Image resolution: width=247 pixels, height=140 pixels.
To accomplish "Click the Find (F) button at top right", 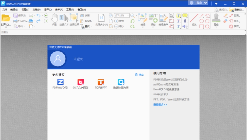I will pyautogui.click(x=221, y=10).
